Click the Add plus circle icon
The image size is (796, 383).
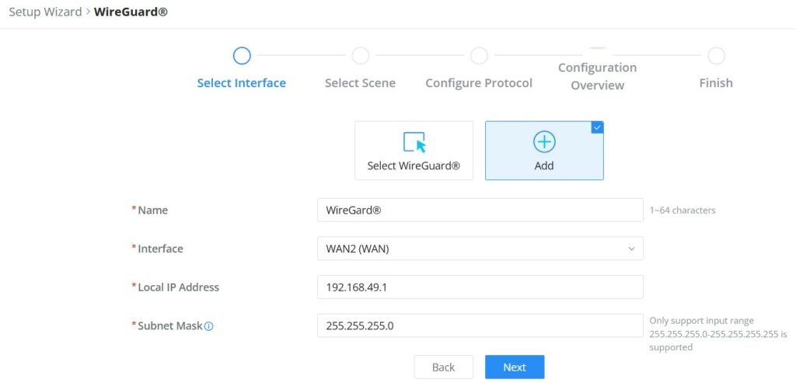pyautogui.click(x=544, y=142)
